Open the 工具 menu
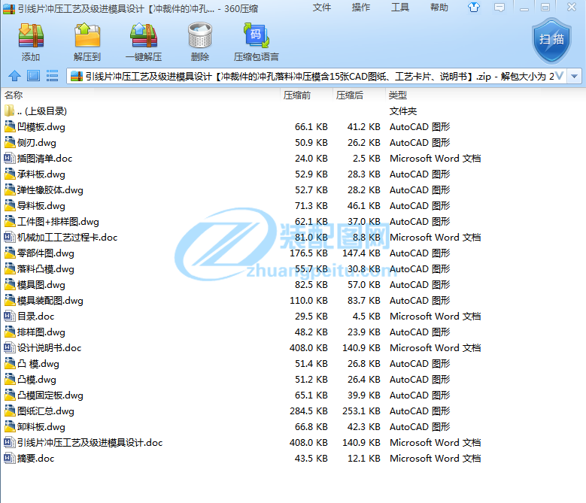586x503 pixels. [x=400, y=8]
